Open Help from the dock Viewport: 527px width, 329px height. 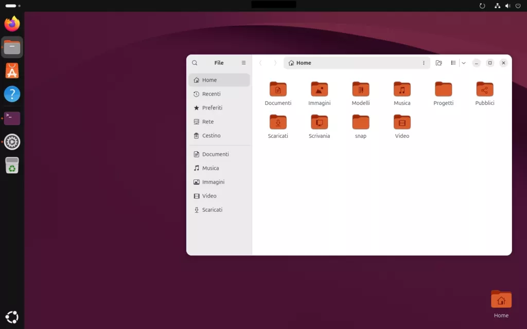click(12, 95)
